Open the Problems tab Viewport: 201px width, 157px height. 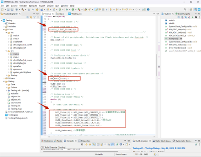pyautogui.click(x=47, y=141)
